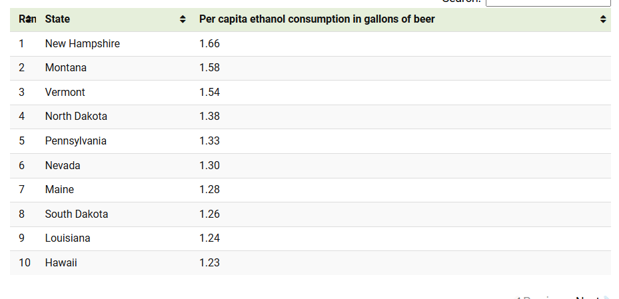Sort table by the State header label
Image resolution: width=619 pixels, height=299 pixels.
[x=57, y=19]
